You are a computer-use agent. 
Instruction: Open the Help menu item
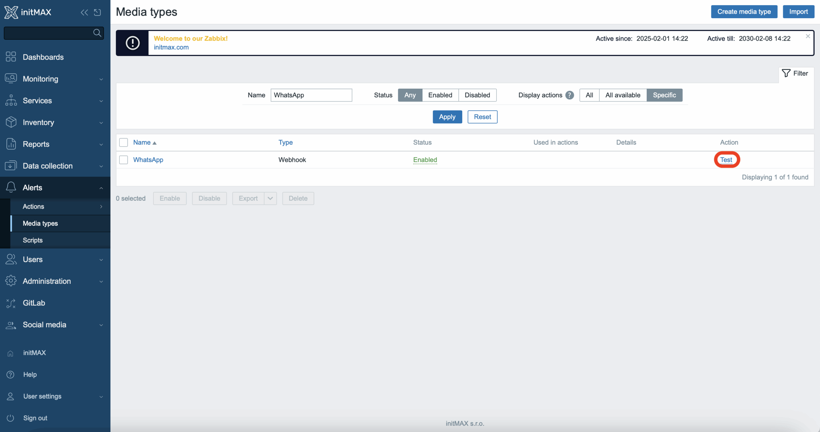(x=55, y=375)
